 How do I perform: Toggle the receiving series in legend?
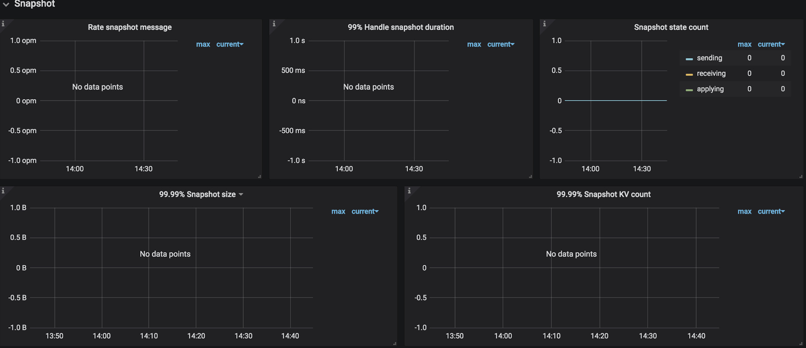click(711, 74)
